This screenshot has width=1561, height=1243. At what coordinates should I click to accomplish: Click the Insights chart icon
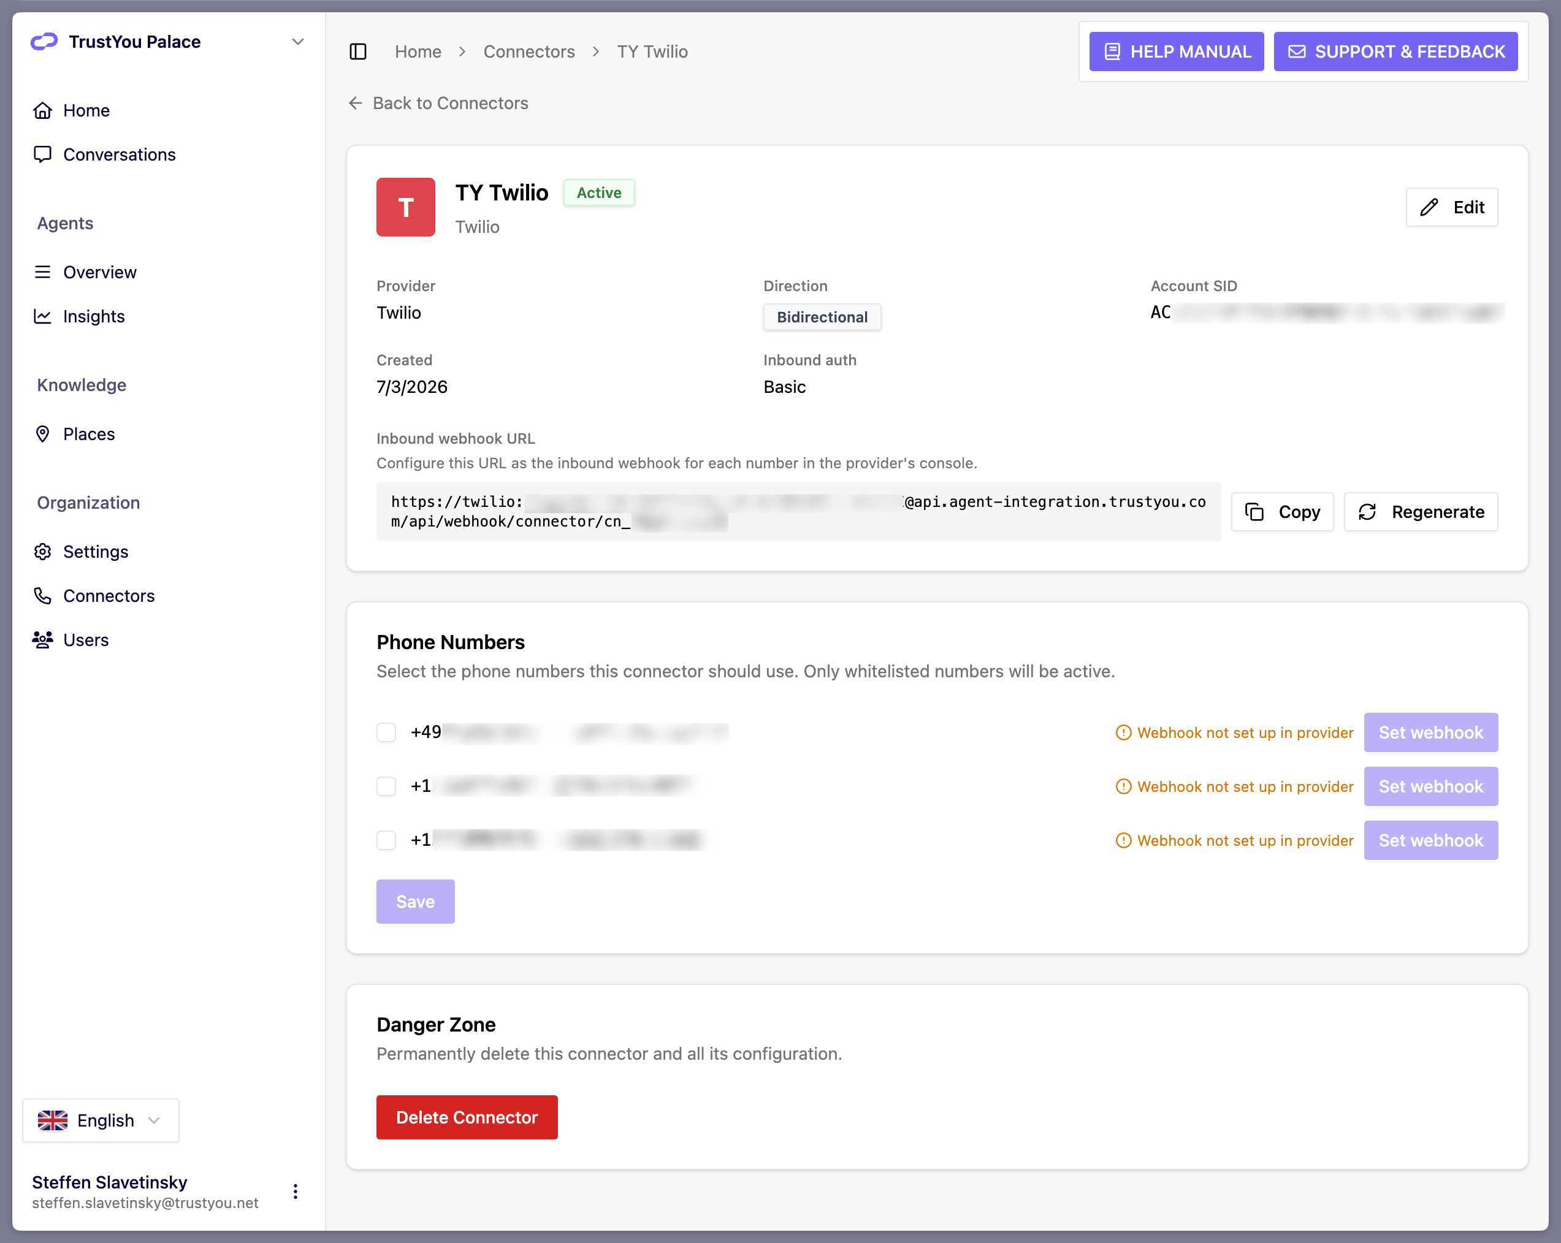point(43,316)
